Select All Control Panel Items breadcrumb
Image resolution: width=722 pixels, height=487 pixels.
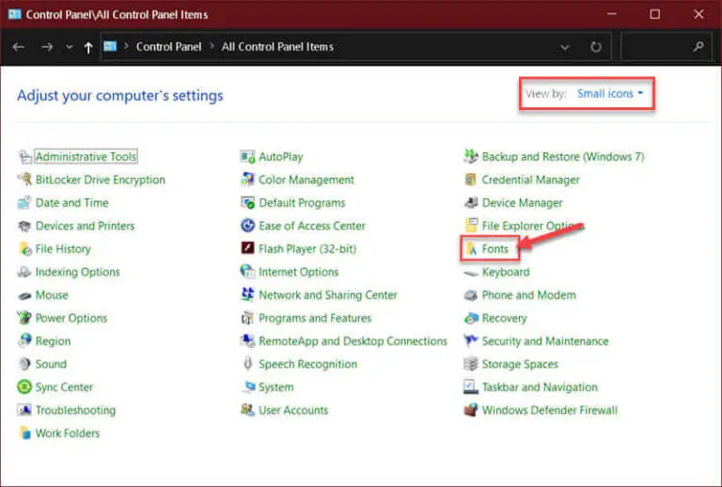[x=277, y=47]
